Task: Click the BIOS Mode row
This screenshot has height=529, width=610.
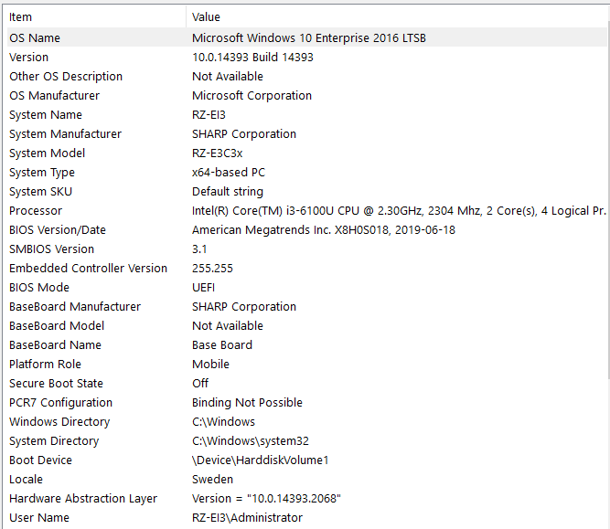Action: pyautogui.click(x=39, y=288)
